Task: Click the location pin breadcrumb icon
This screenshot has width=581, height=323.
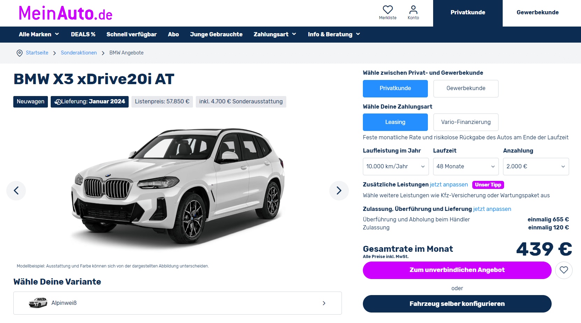Action: (20, 53)
